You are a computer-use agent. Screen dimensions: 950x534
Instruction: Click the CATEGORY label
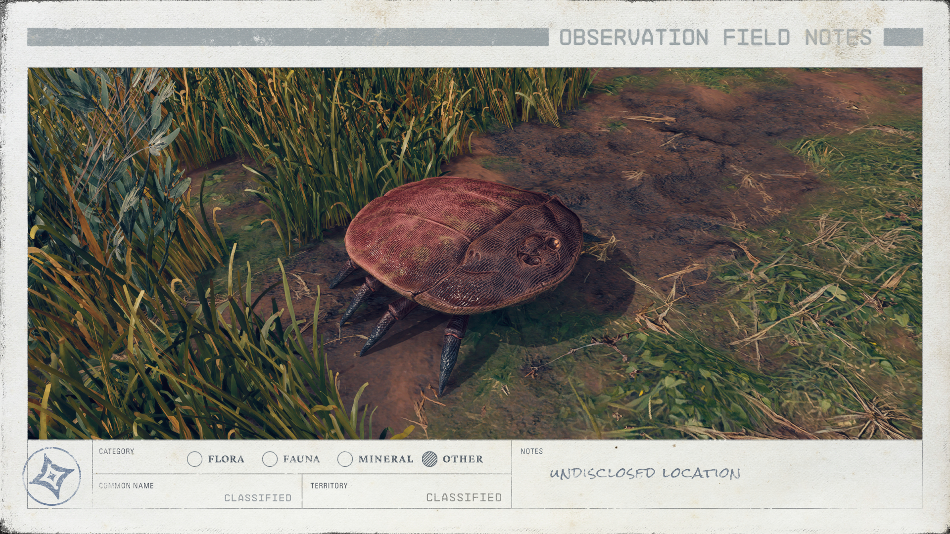[x=116, y=451]
